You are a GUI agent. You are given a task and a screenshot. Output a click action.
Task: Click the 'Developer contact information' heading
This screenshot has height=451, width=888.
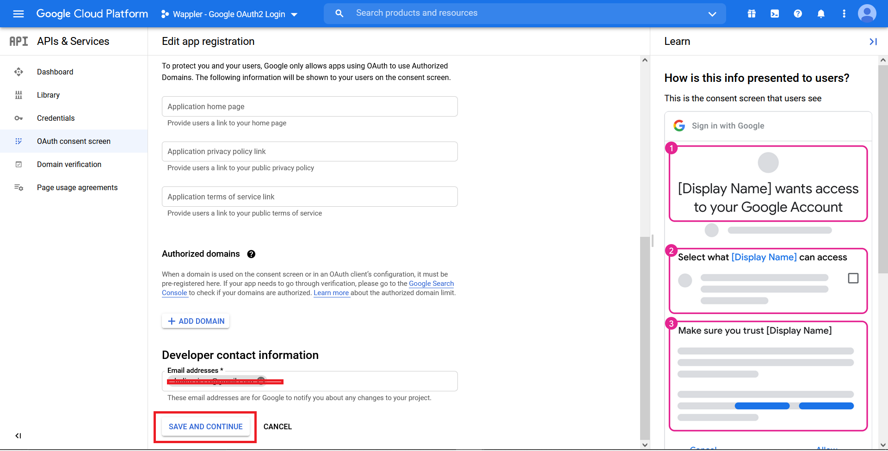pos(240,355)
